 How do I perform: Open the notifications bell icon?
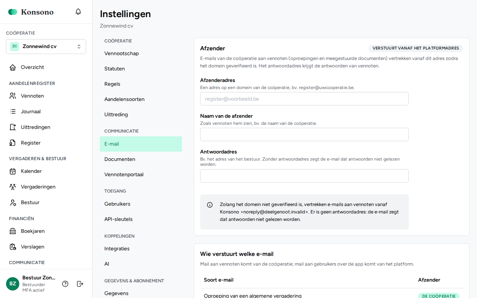(x=78, y=12)
